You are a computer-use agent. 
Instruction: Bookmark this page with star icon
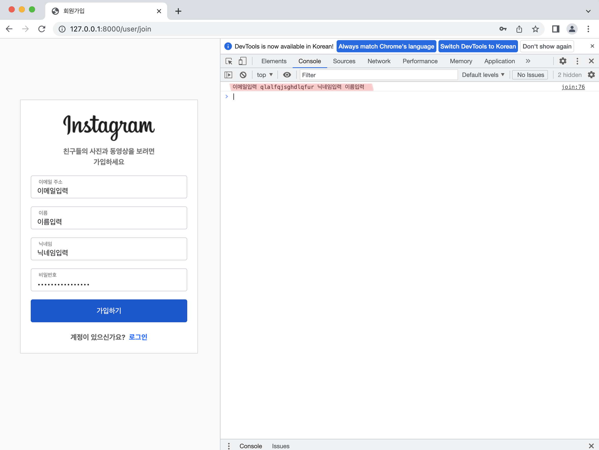click(x=535, y=29)
